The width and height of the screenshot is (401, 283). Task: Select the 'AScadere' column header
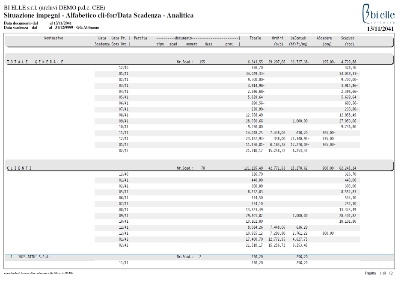coord(324,38)
